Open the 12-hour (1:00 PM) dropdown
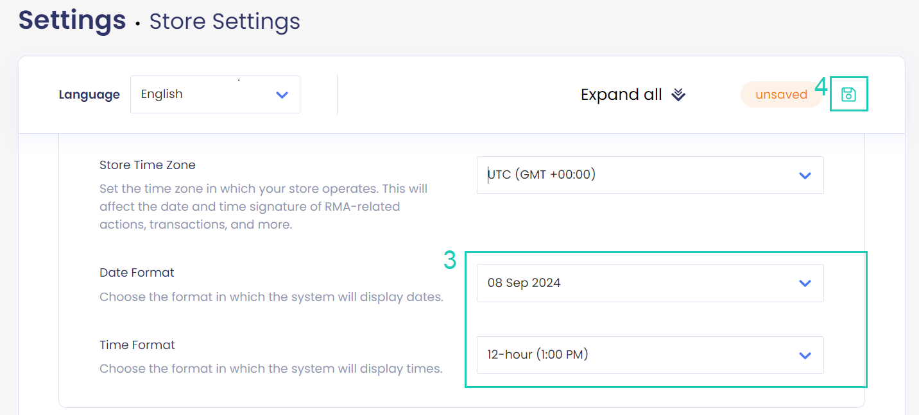919x415 pixels. [x=650, y=355]
